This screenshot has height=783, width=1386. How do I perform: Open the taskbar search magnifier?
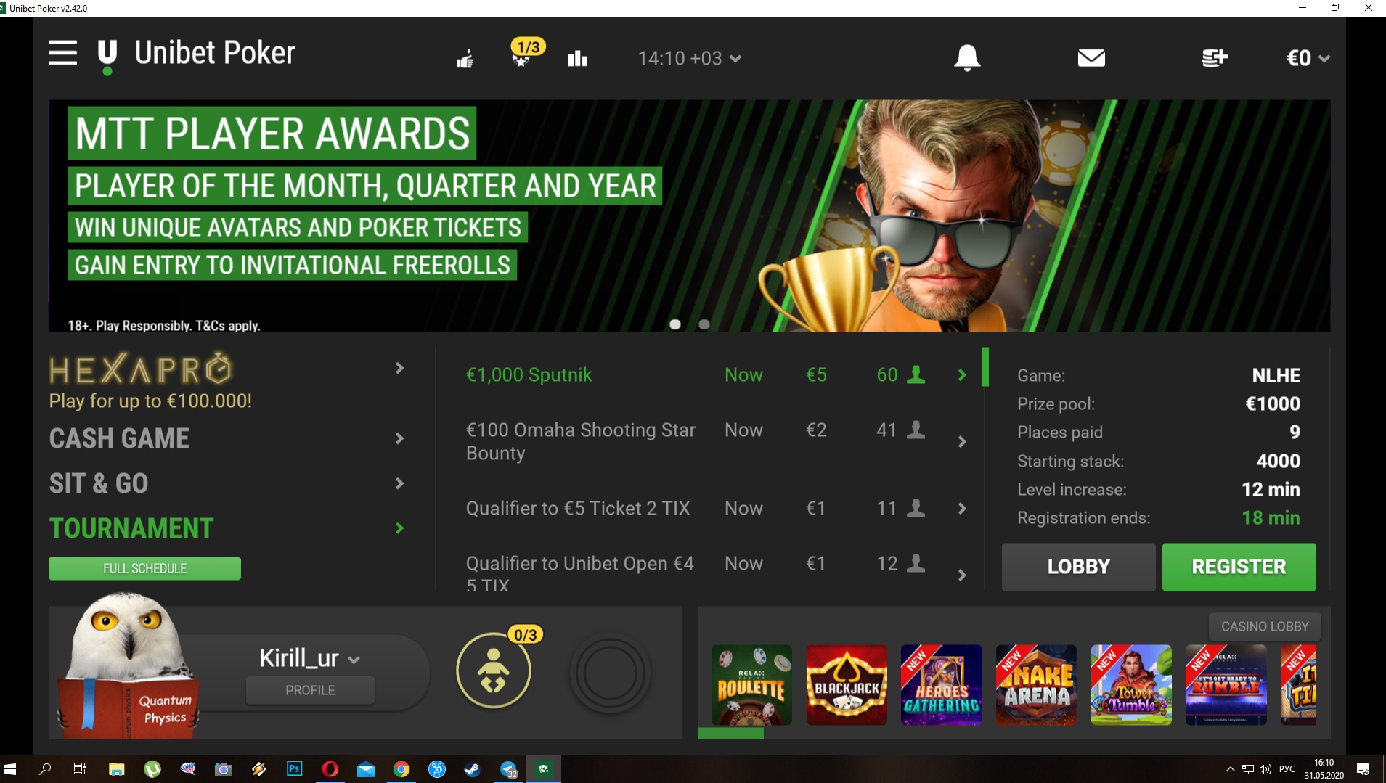pos(45,769)
